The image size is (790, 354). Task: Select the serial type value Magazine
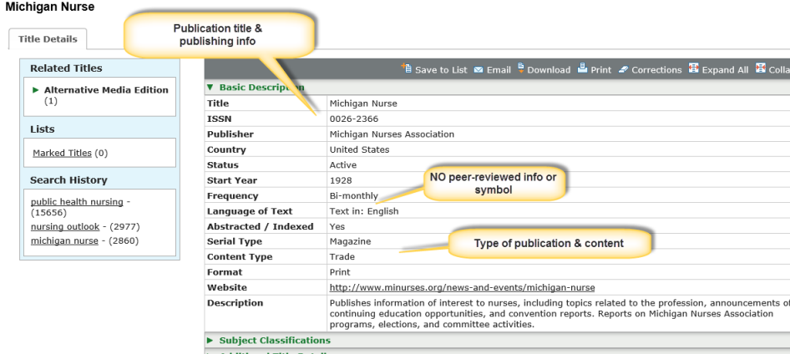tap(350, 242)
